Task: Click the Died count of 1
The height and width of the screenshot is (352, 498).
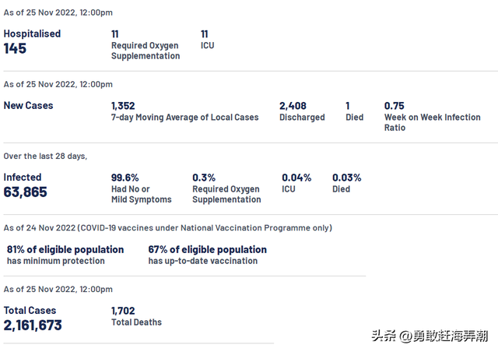Action: [x=348, y=106]
